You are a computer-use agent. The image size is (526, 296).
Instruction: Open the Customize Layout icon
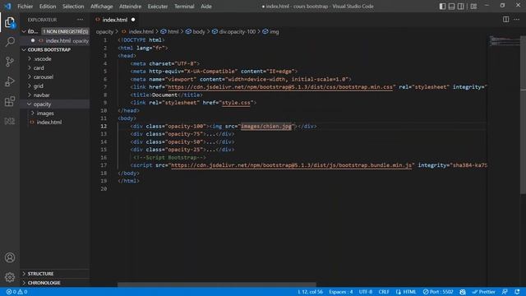tap(473, 7)
